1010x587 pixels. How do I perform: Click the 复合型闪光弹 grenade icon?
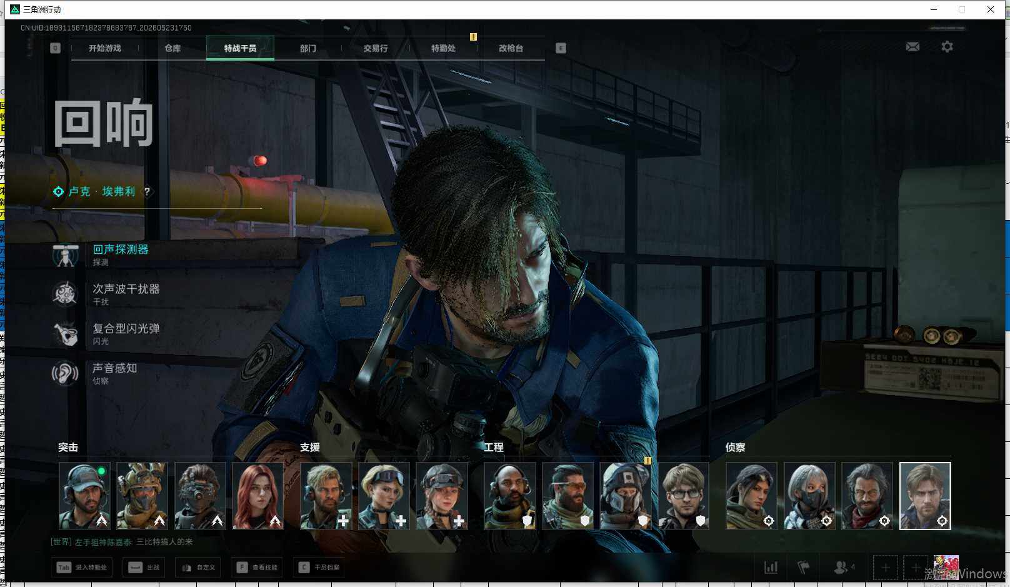(65, 333)
